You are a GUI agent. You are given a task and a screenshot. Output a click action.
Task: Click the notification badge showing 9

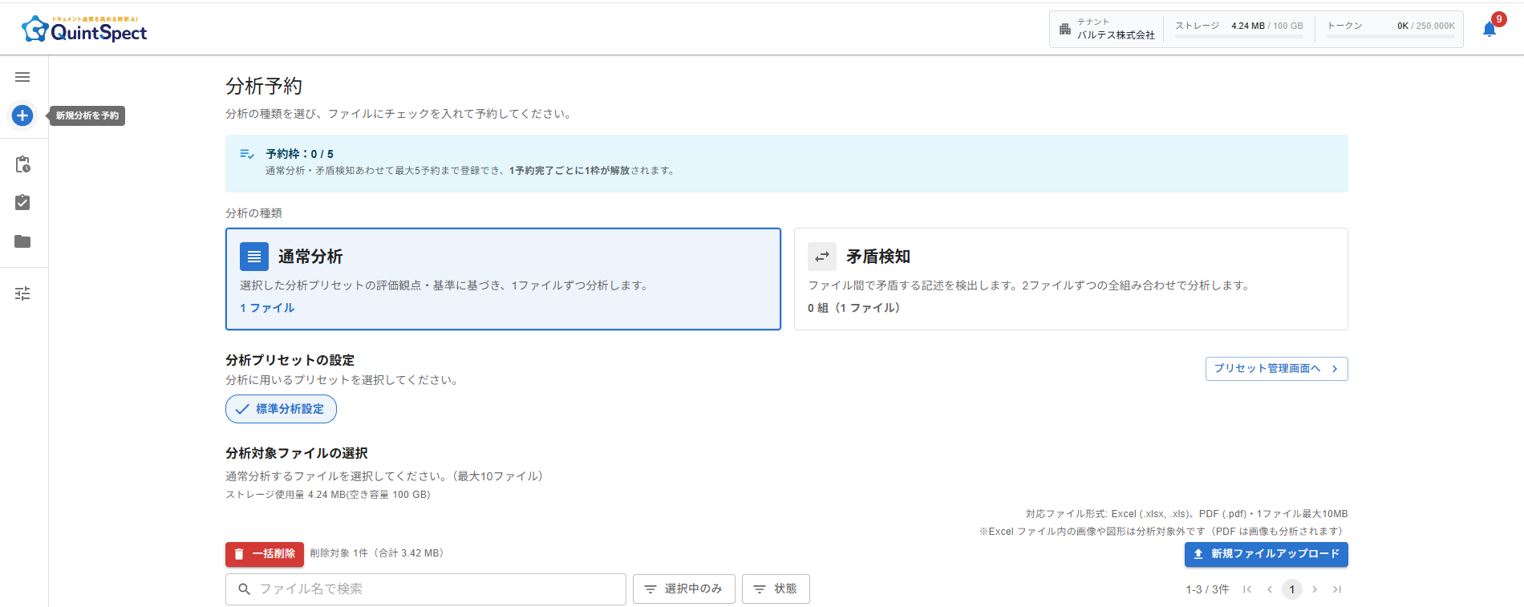(x=1498, y=19)
